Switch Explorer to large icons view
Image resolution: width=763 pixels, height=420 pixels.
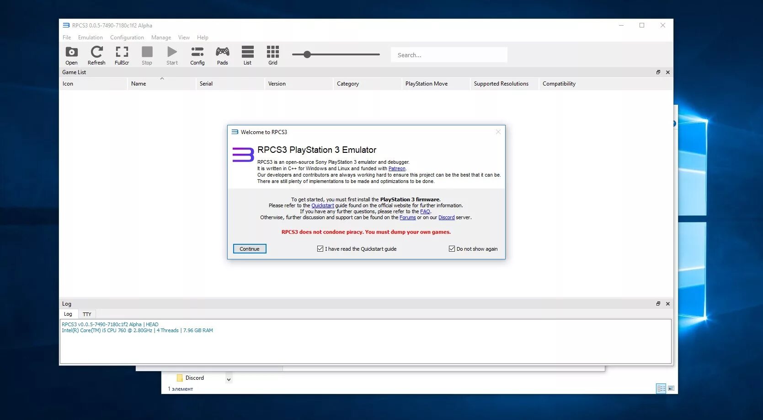coord(671,388)
